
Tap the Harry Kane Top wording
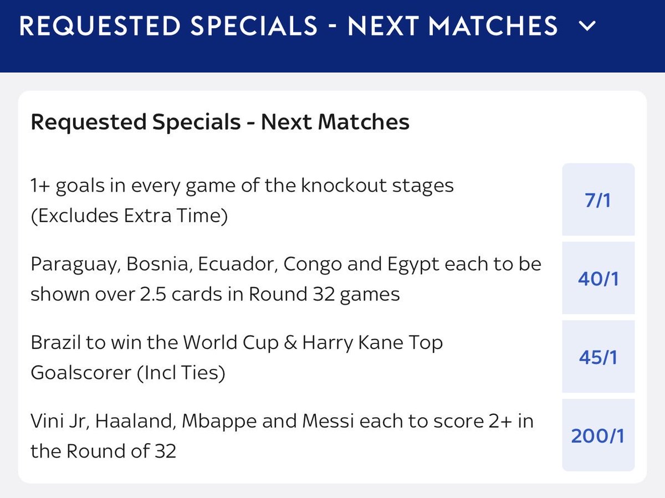[x=372, y=342]
